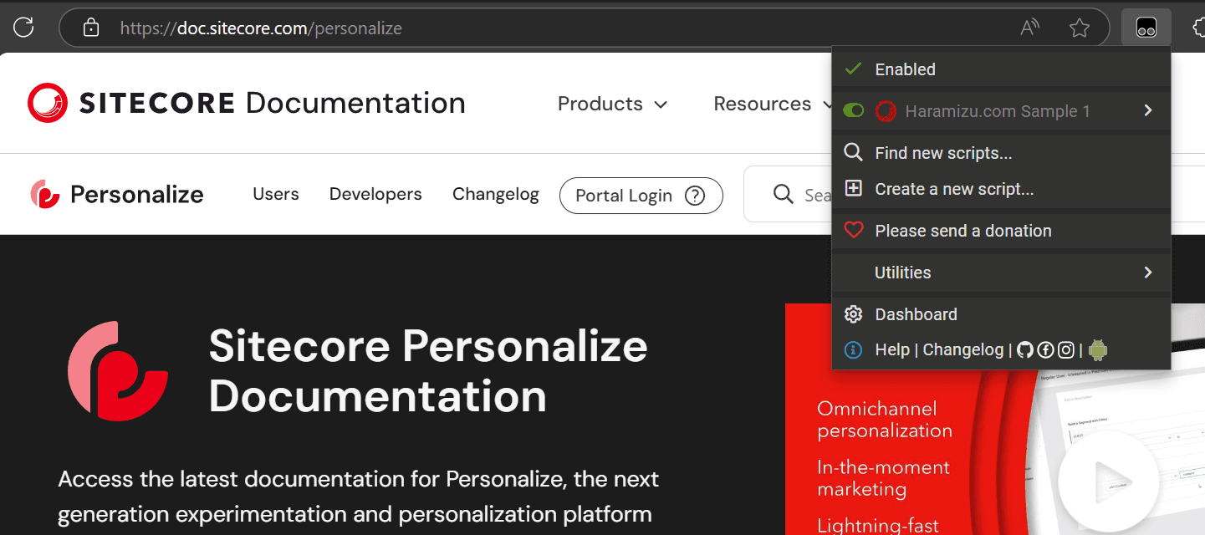The width and height of the screenshot is (1205, 535).
Task: Click the read aloud icon
Action: pyautogui.click(x=1029, y=28)
